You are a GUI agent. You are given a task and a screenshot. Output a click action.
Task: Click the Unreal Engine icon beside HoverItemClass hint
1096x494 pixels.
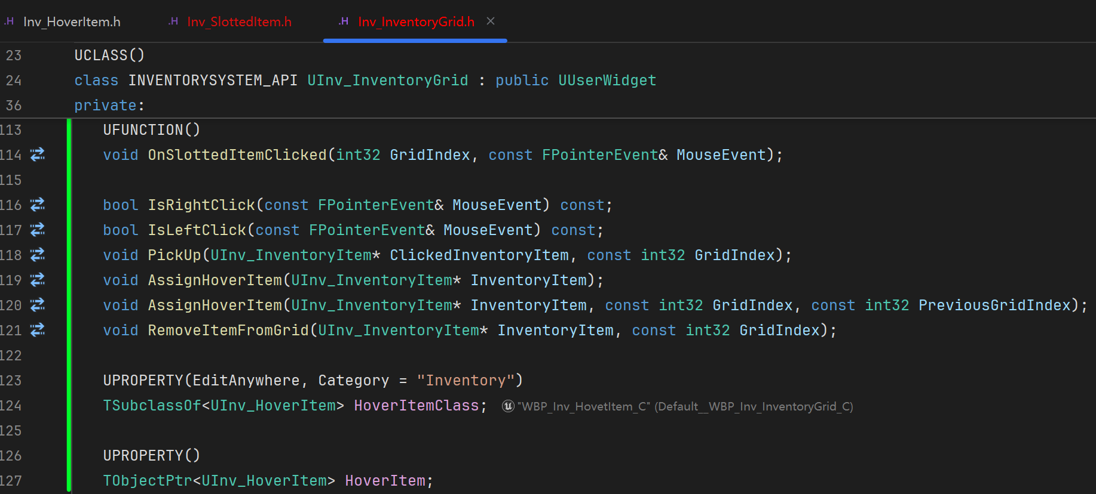click(x=508, y=406)
